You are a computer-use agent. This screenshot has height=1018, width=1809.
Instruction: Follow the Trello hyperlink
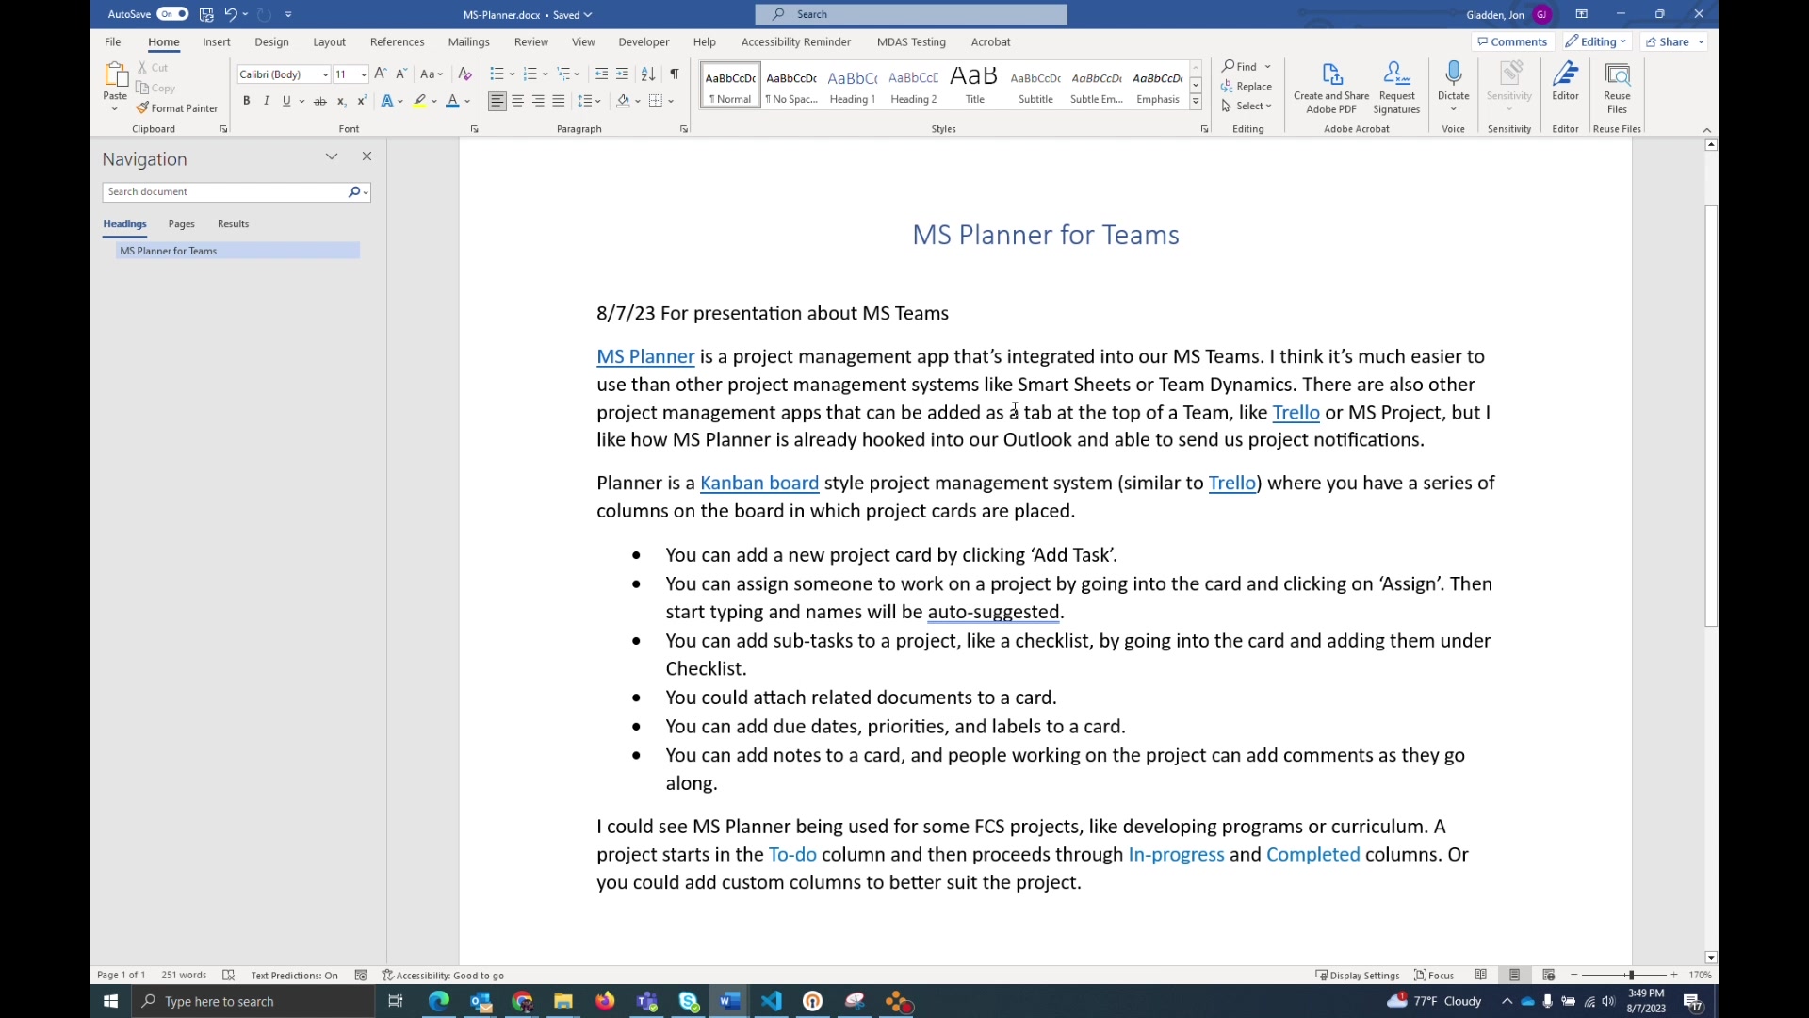coord(1296,412)
